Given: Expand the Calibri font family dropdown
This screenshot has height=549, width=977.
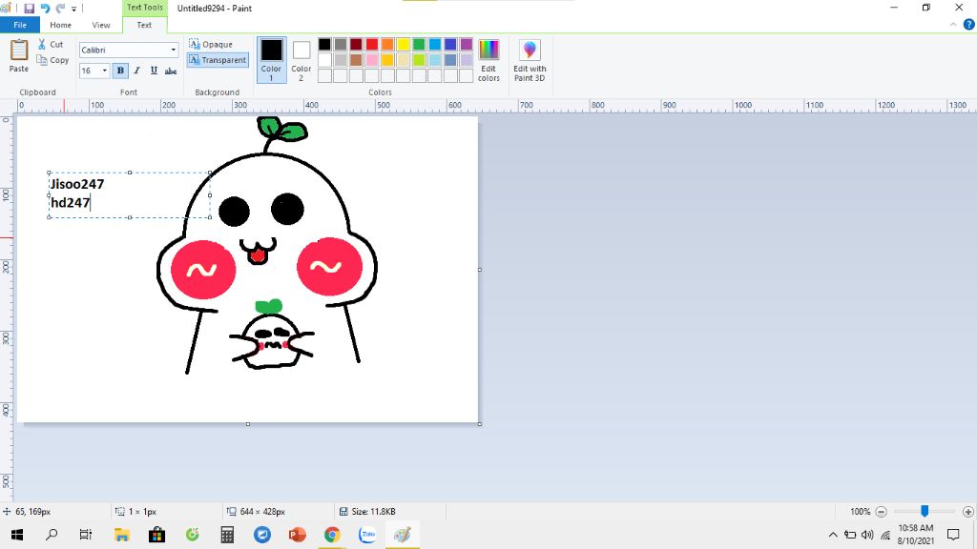Looking at the screenshot, I should coord(173,50).
